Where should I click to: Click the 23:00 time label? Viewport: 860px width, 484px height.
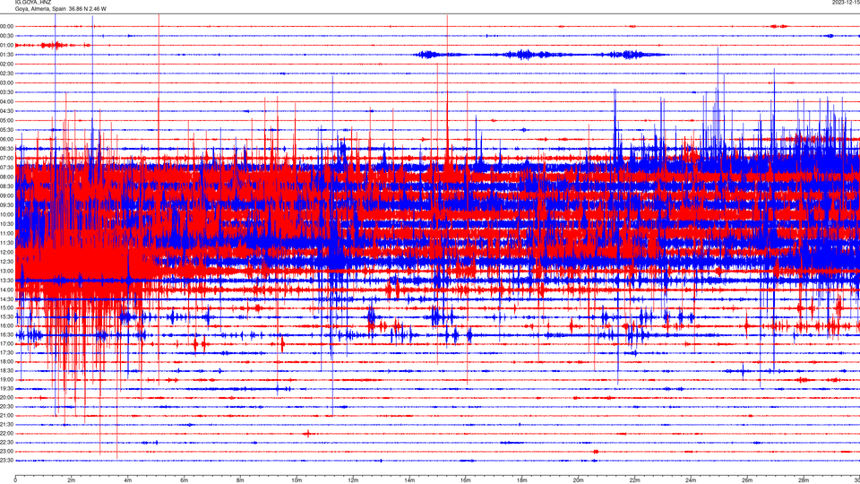pyautogui.click(x=7, y=452)
